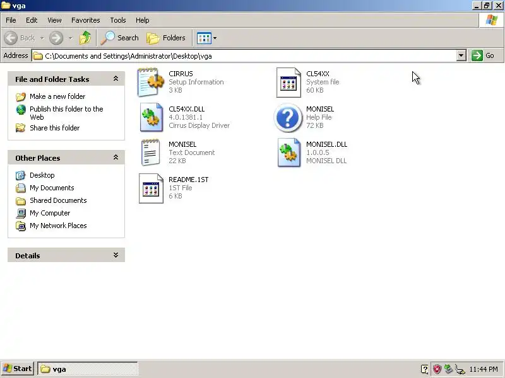Open the Favorites menu
The image size is (505, 378).
click(86, 20)
